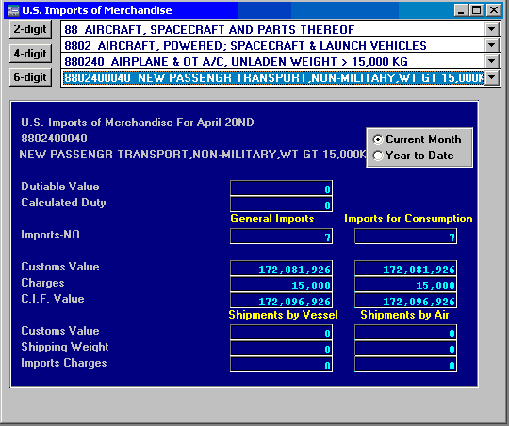Click the 8802400040 code in blue panel
Screen dimensions: 509x426
(x=54, y=139)
